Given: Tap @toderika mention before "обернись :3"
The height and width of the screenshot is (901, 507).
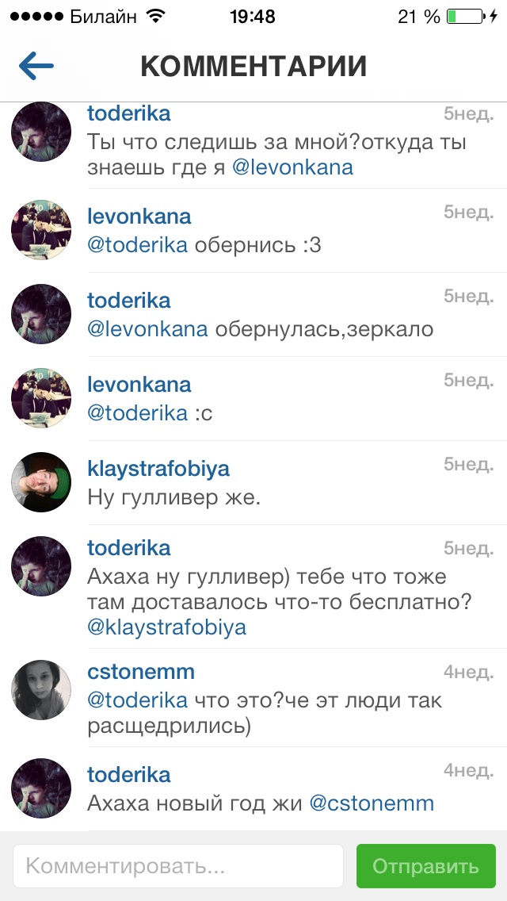Looking at the screenshot, I should pos(137,245).
